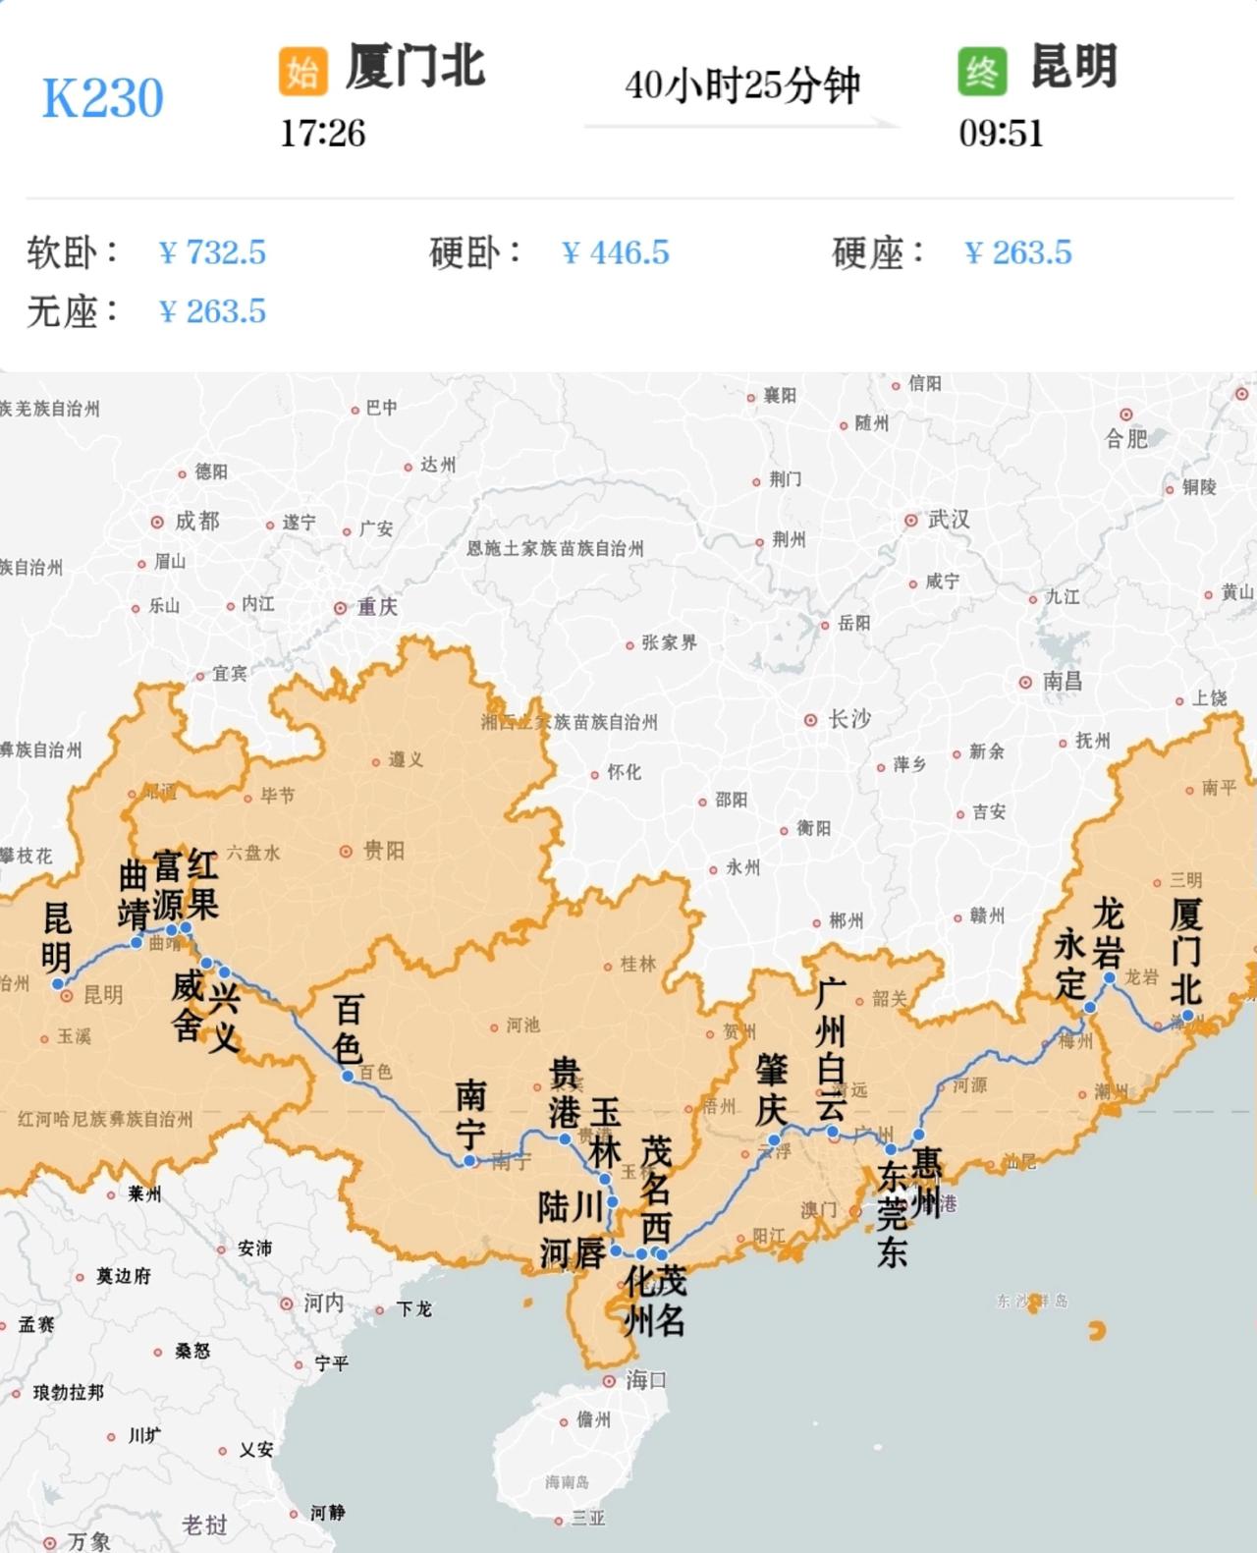Select hard seat price ¥263.5
This screenshot has height=1553, width=1257.
(1018, 252)
